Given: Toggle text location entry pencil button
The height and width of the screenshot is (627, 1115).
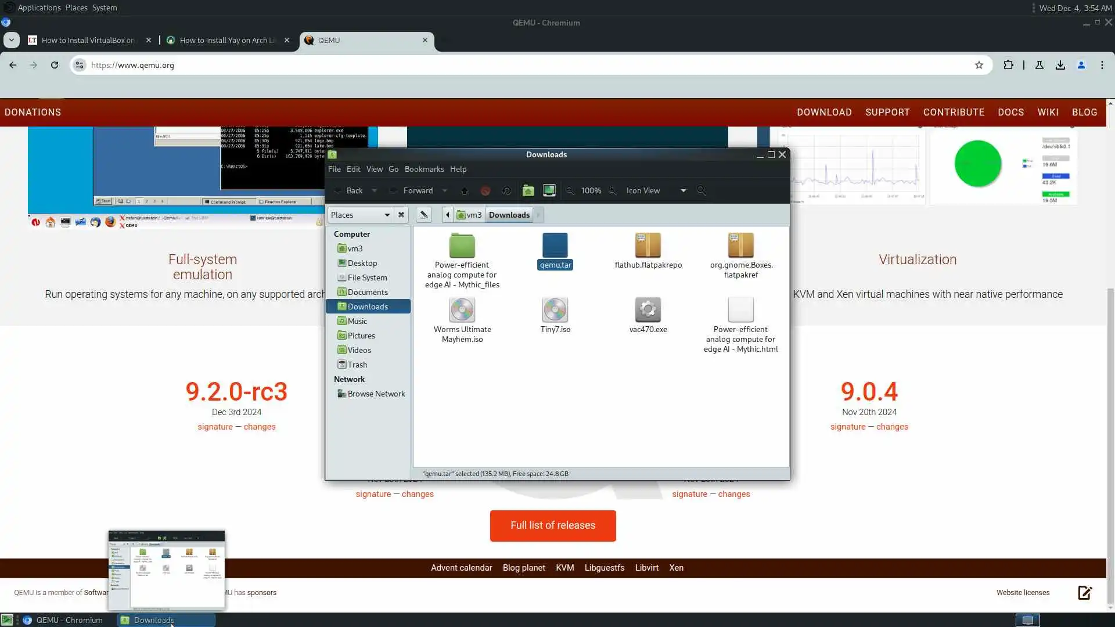Looking at the screenshot, I should pyautogui.click(x=424, y=215).
